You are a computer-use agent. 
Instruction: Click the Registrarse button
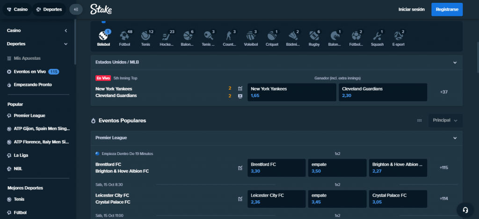coord(447,9)
